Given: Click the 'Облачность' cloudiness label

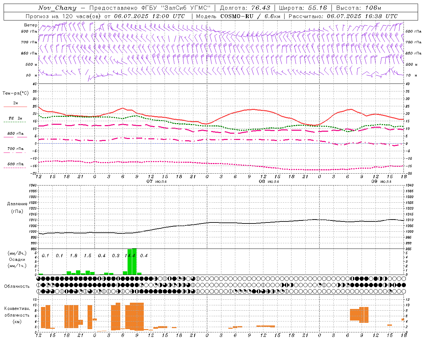Looking at the screenshot, I should 17,287.
